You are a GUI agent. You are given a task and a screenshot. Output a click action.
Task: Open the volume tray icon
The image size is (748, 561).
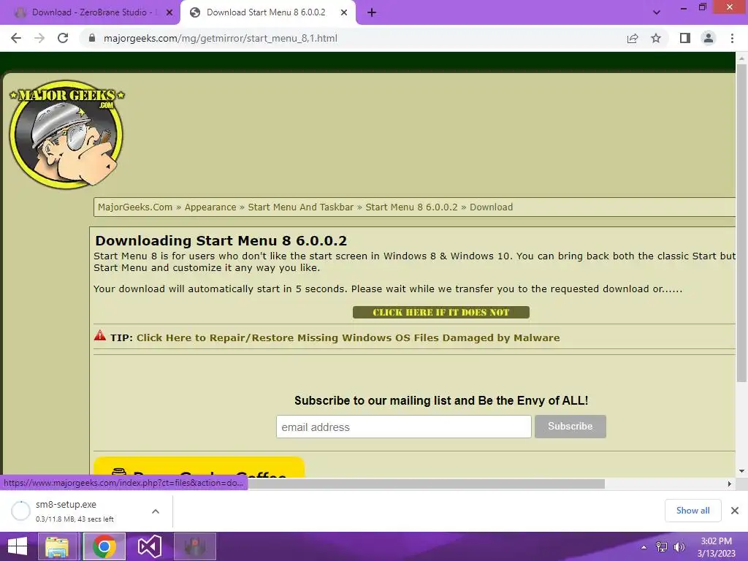[x=679, y=547]
